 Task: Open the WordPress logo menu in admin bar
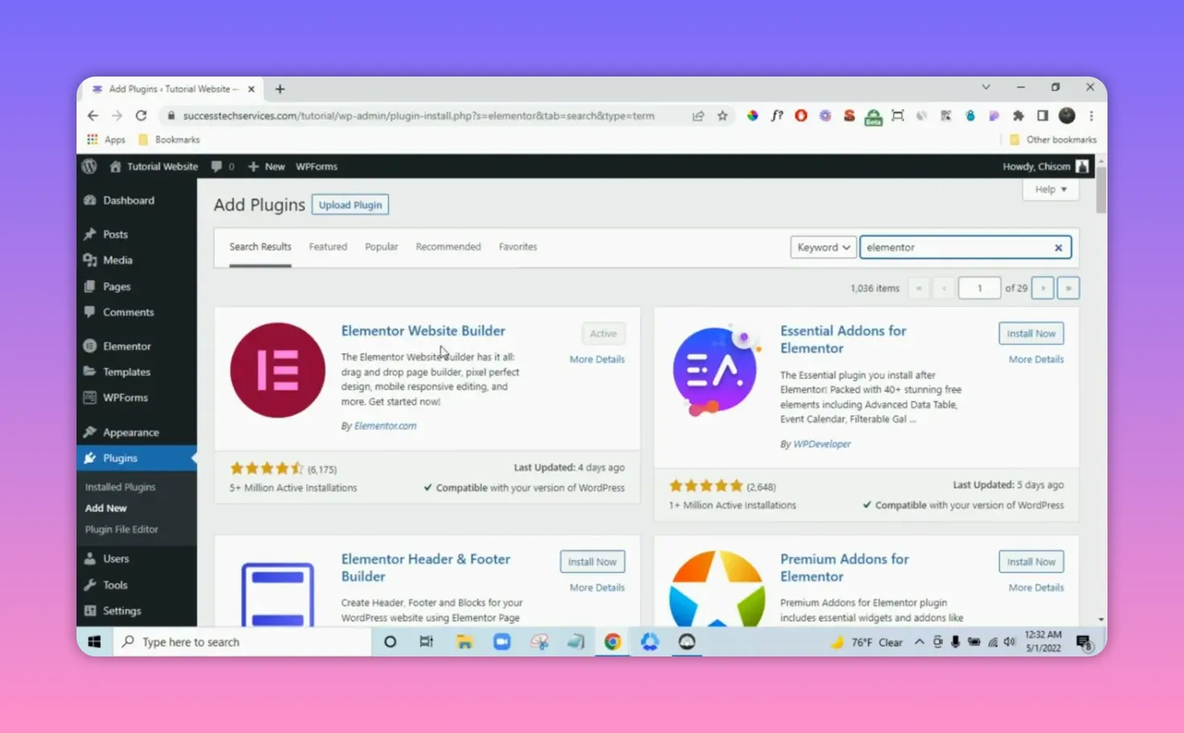tap(89, 166)
